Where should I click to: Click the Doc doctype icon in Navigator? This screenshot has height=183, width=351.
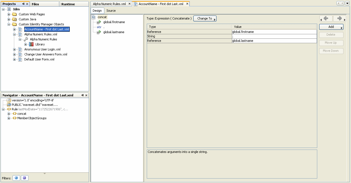click(9, 105)
